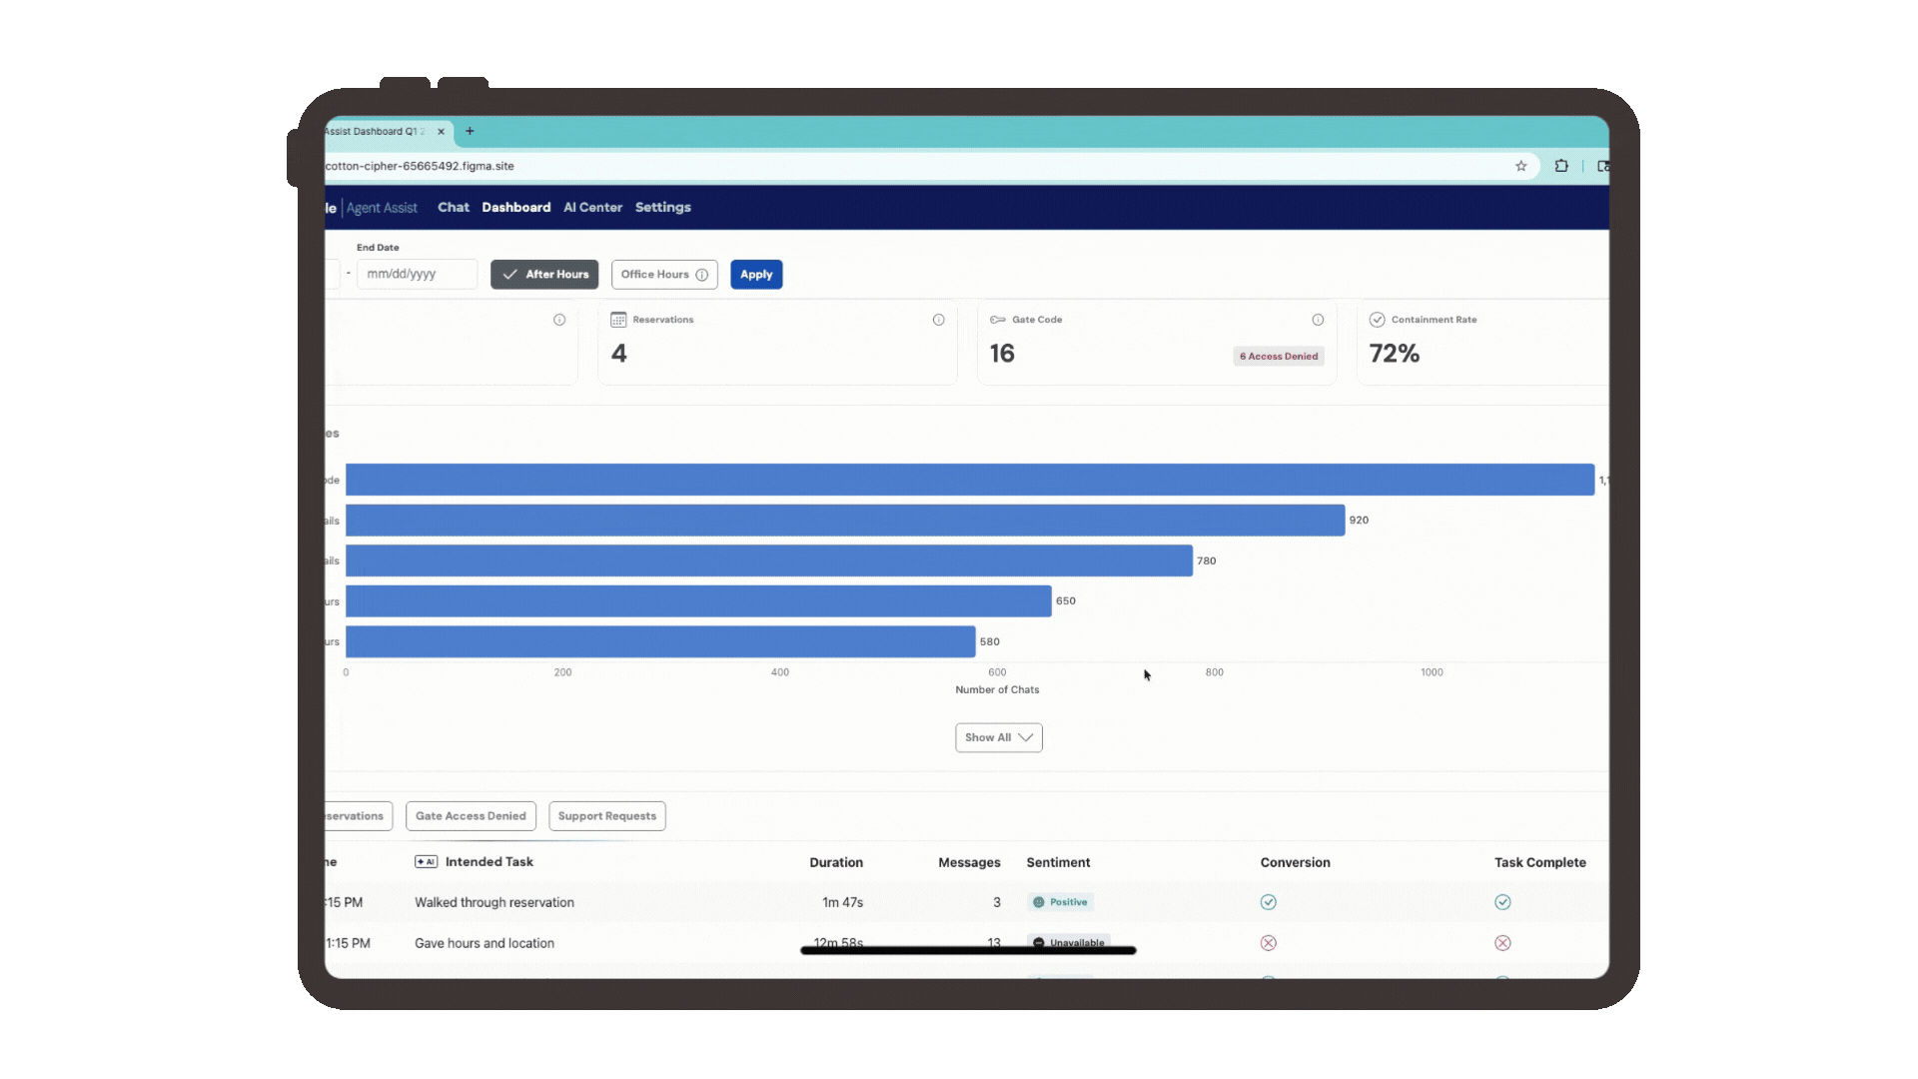Open the browser extensions puzzle icon
Image resolution: width=1918 pixels, height=1079 pixels.
pyautogui.click(x=1561, y=166)
